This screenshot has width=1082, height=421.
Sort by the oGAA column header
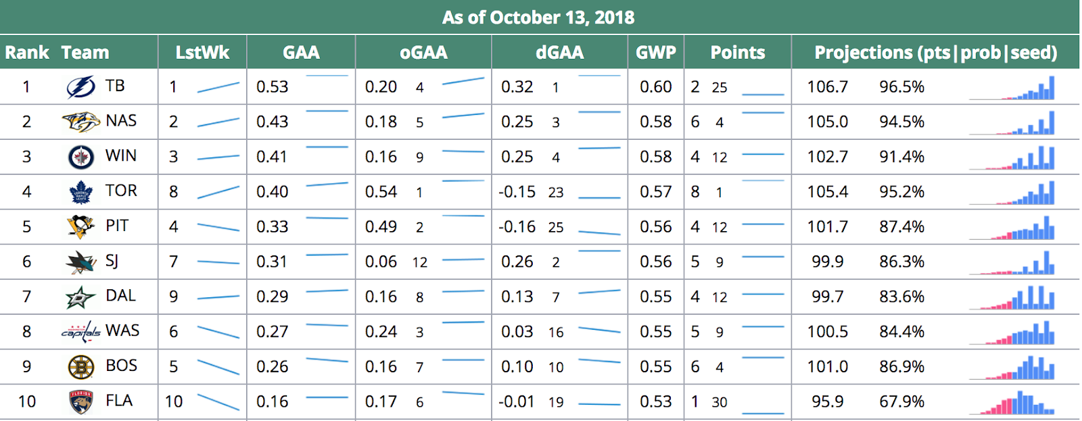423,53
